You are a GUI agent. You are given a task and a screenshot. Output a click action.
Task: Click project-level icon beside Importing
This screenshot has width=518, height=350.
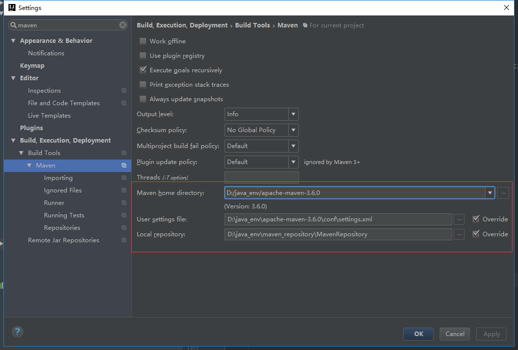[x=124, y=178]
